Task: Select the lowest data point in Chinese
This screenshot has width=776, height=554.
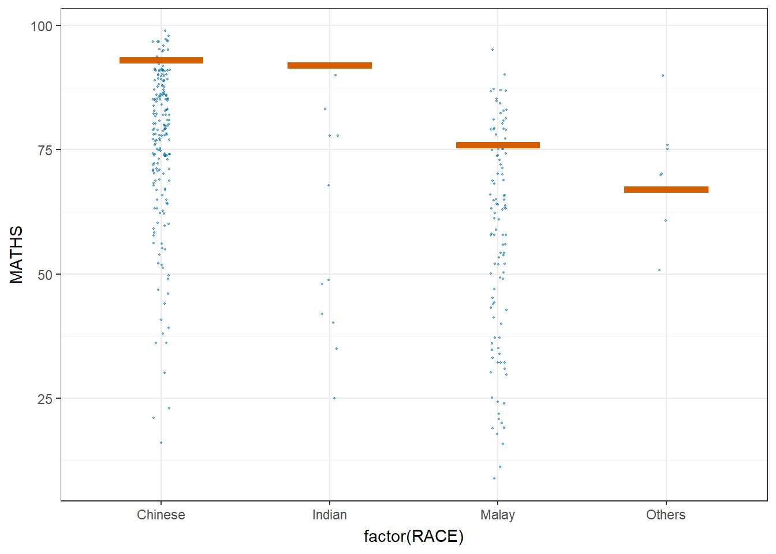Action: (x=161, y=443)
